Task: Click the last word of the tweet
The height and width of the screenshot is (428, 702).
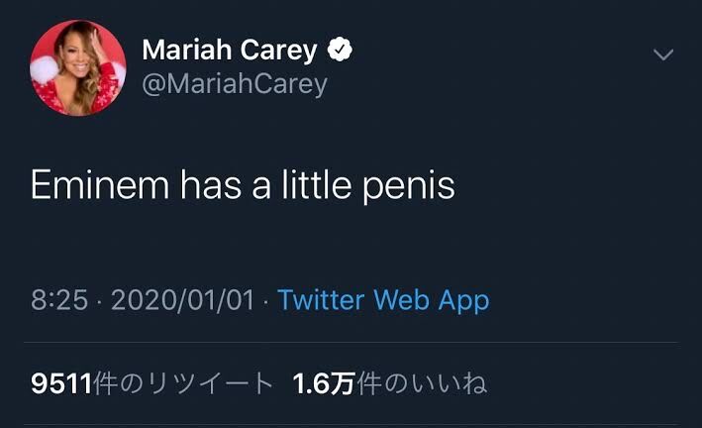Action: [x=409, y=186]
